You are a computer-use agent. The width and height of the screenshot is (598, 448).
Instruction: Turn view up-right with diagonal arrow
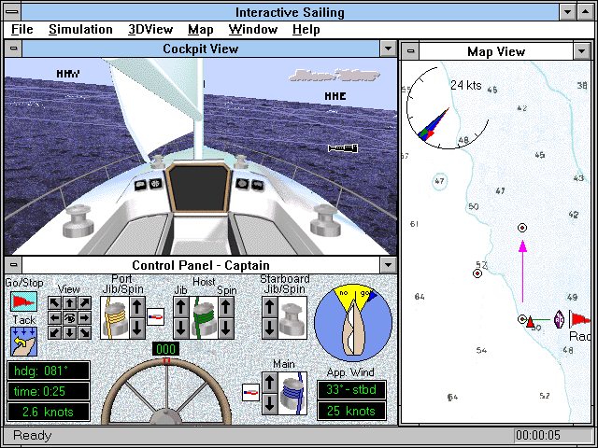click(84, 303)
